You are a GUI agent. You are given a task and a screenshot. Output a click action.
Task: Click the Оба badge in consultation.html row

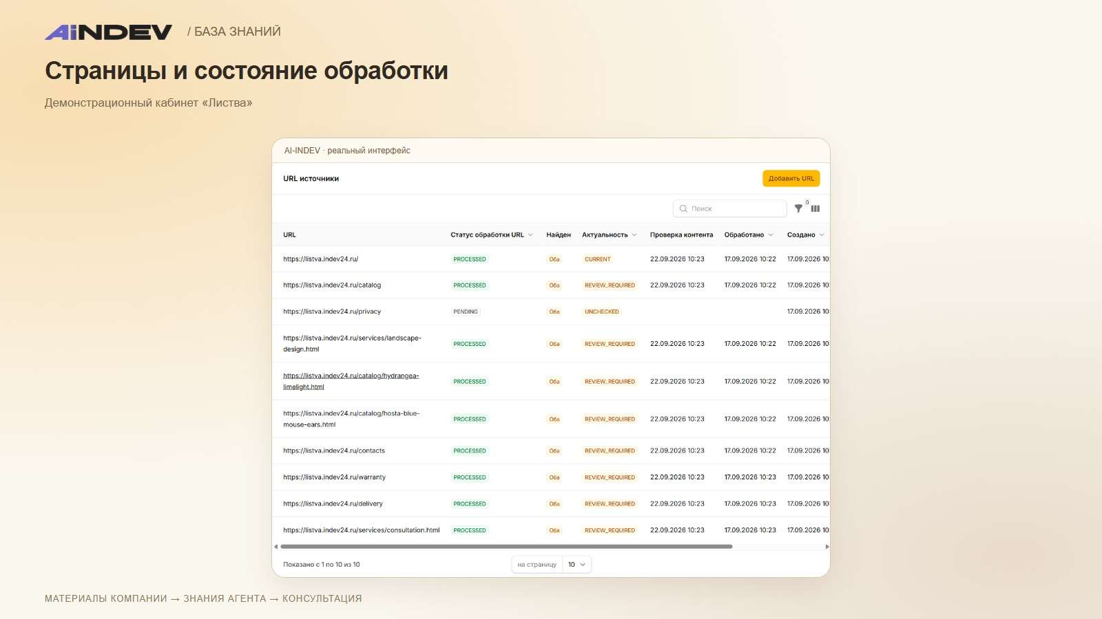tap(554, 530)
